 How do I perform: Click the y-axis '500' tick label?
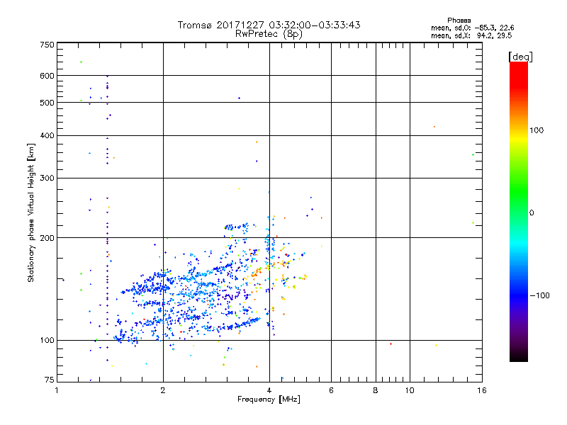47,103
